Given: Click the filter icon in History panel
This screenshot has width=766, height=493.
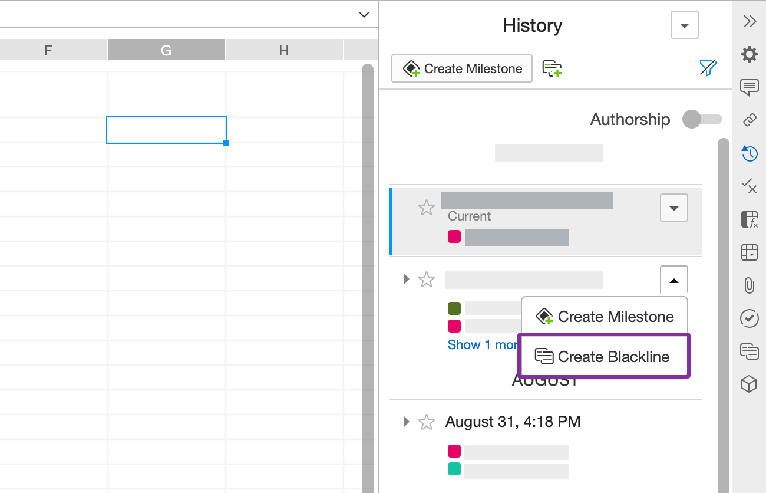Looking at the screenshot, I should (708, 68).
